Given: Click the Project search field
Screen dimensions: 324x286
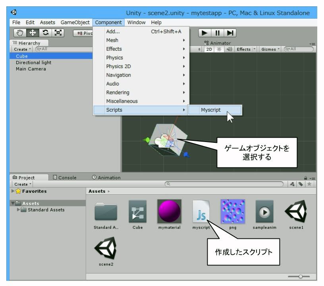Looking at the screenshot, I should tap(224, 184).
